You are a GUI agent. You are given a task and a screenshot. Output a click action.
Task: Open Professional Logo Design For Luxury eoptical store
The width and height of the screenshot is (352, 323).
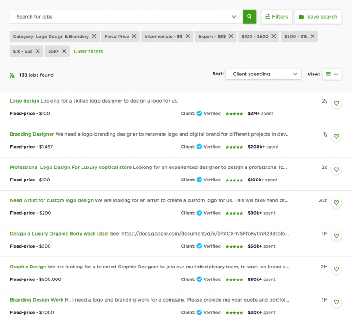[70, 168]
